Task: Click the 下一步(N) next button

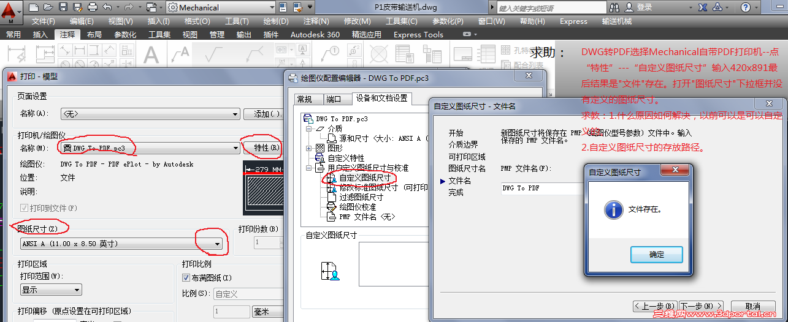Action: [700, 306]
